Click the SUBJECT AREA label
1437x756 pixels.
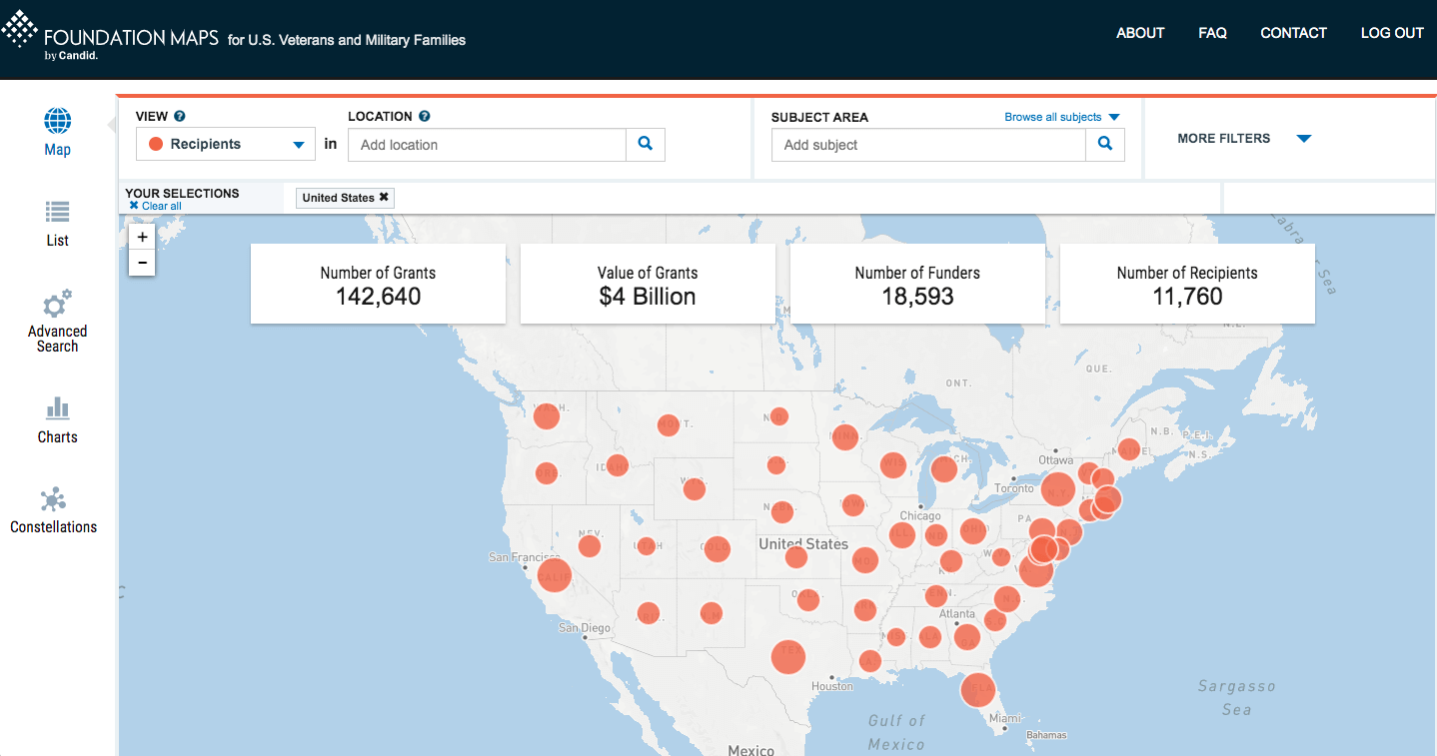pos(819,117)
